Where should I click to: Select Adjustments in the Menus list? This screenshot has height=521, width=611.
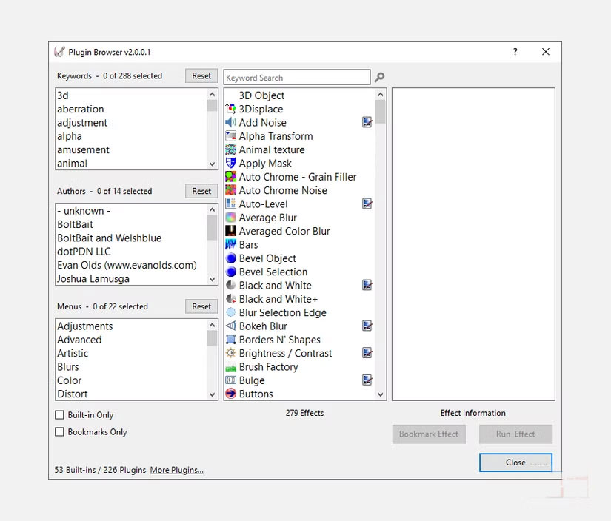(84, 326)
